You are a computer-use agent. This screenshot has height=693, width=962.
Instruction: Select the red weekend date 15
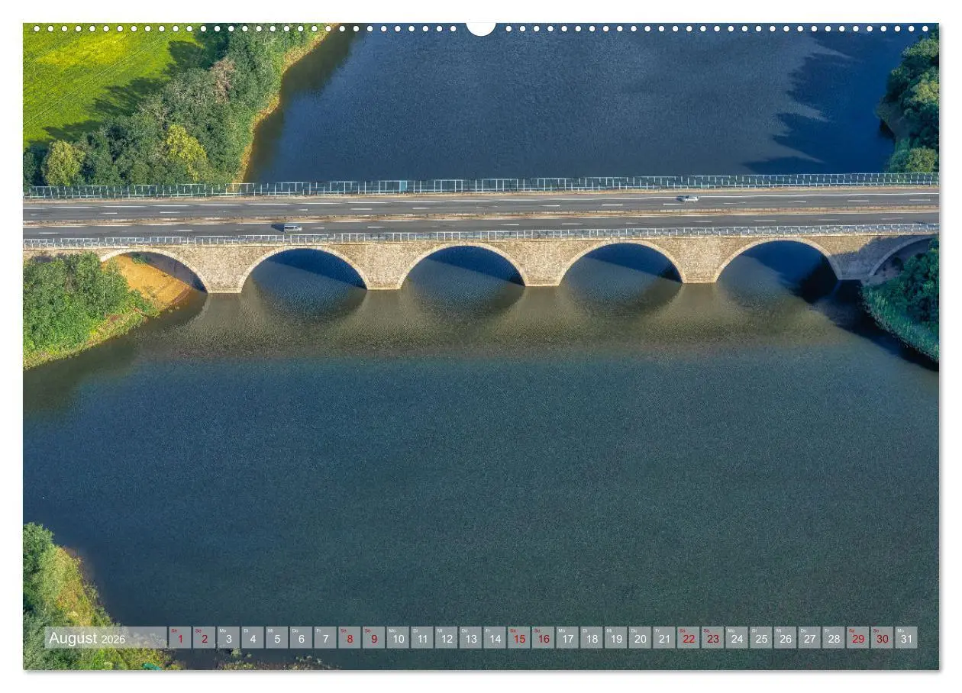pyautogui.click(x=518, y=640)
